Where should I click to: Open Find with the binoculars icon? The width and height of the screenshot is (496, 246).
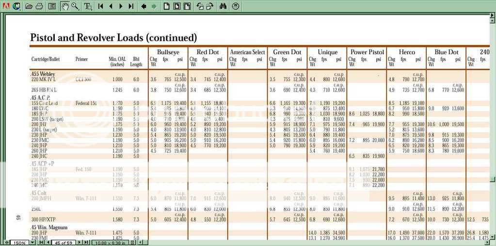point(223,6)
